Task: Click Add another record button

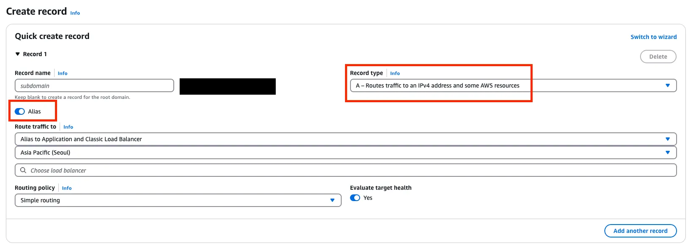Action: click(x=640, y=231)
